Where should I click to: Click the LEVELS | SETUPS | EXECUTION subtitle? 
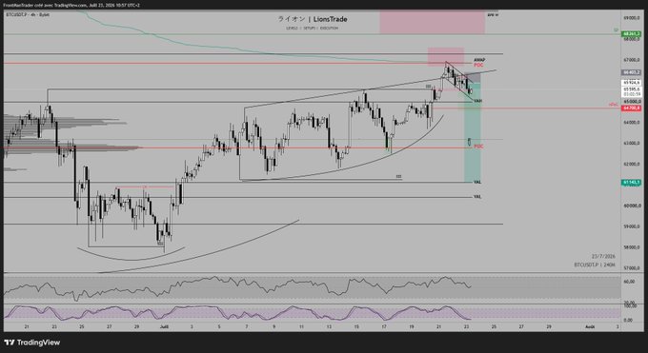pyautogui.click(x=312, y=29)
